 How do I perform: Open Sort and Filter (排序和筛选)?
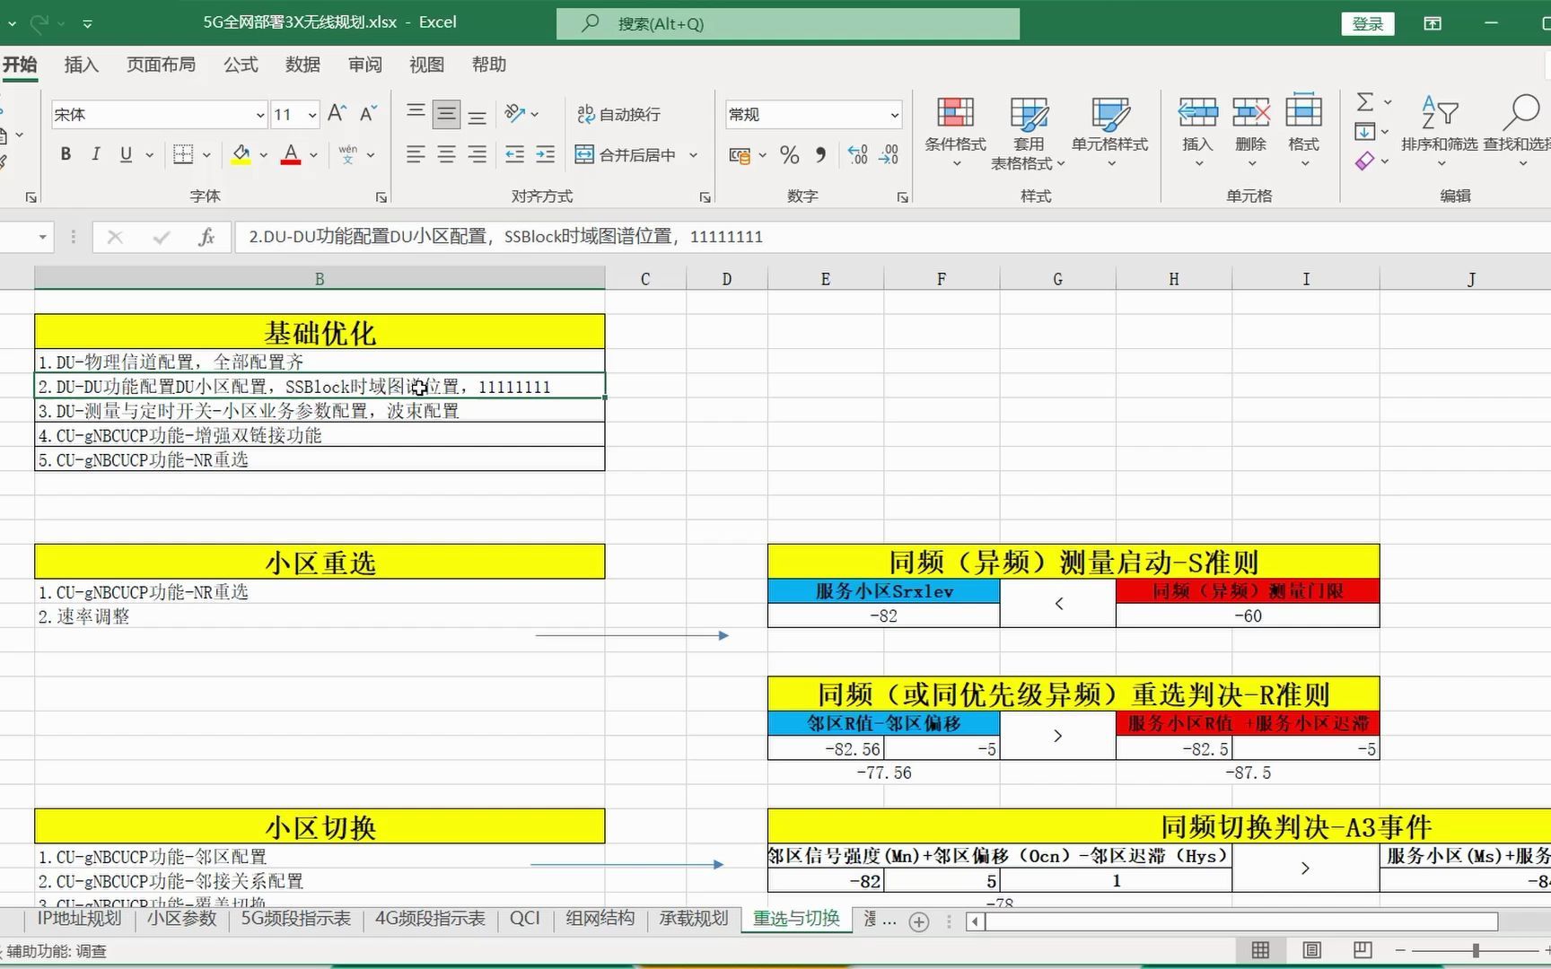[x=1440, y=131]
